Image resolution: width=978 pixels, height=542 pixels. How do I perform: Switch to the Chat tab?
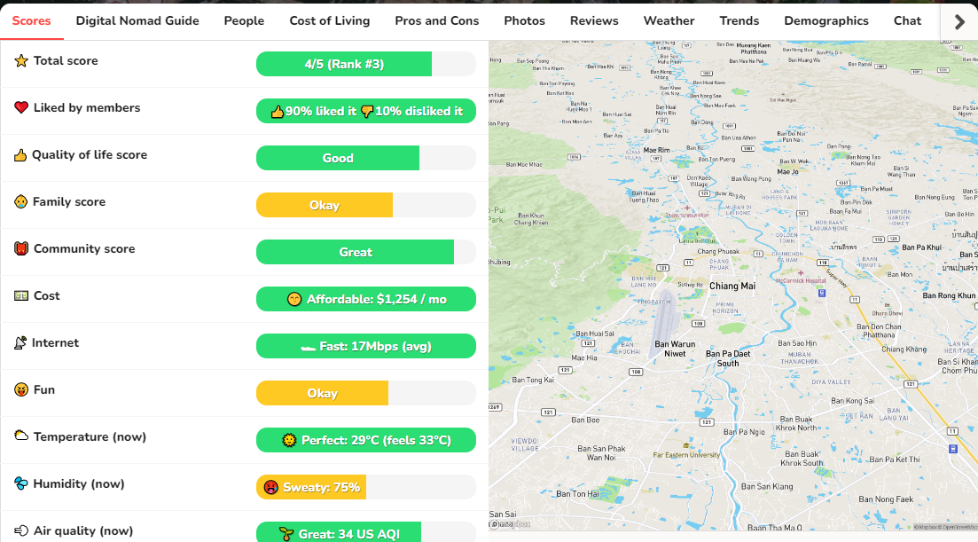pos(908,20)
